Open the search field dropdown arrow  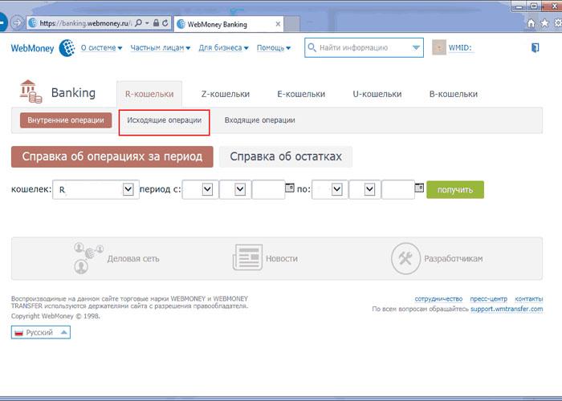point(416,47)
